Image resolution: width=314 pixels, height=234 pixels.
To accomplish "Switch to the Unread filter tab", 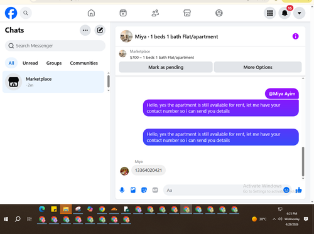I will click(x=30, y=63).
